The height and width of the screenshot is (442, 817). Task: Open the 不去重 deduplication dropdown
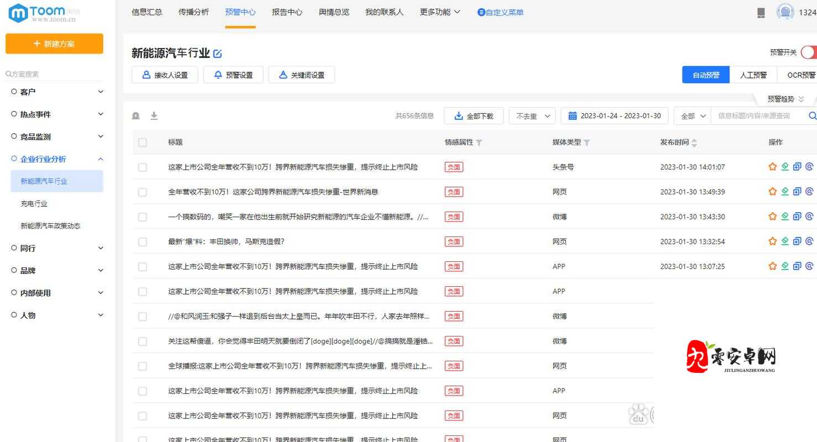click(531, 115)
